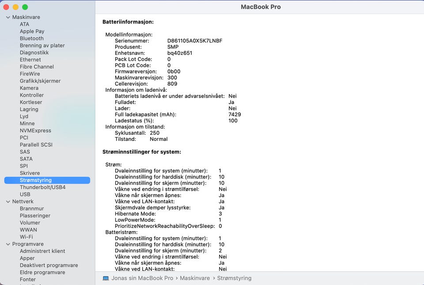This screenshot has height=285, width=424.
Task: Open Kontroller entry
Action: point(32,95)
